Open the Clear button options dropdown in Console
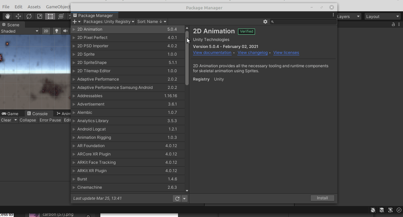 [15, 120]
